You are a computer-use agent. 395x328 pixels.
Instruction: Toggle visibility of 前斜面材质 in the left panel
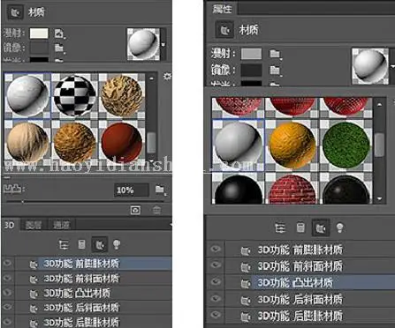click(7, 278)
